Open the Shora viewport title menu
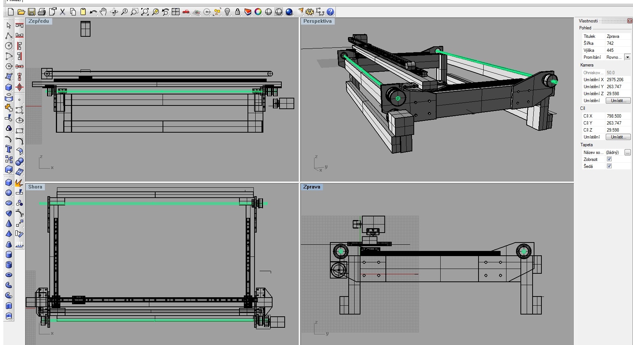This screenshot has height=345, width=633. click(x=35, y=187)
